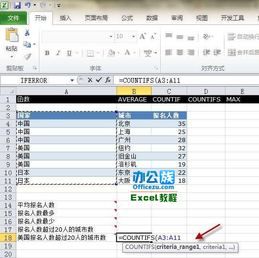
Task: Toggle Underline formatting
Action: coord(69,53)
